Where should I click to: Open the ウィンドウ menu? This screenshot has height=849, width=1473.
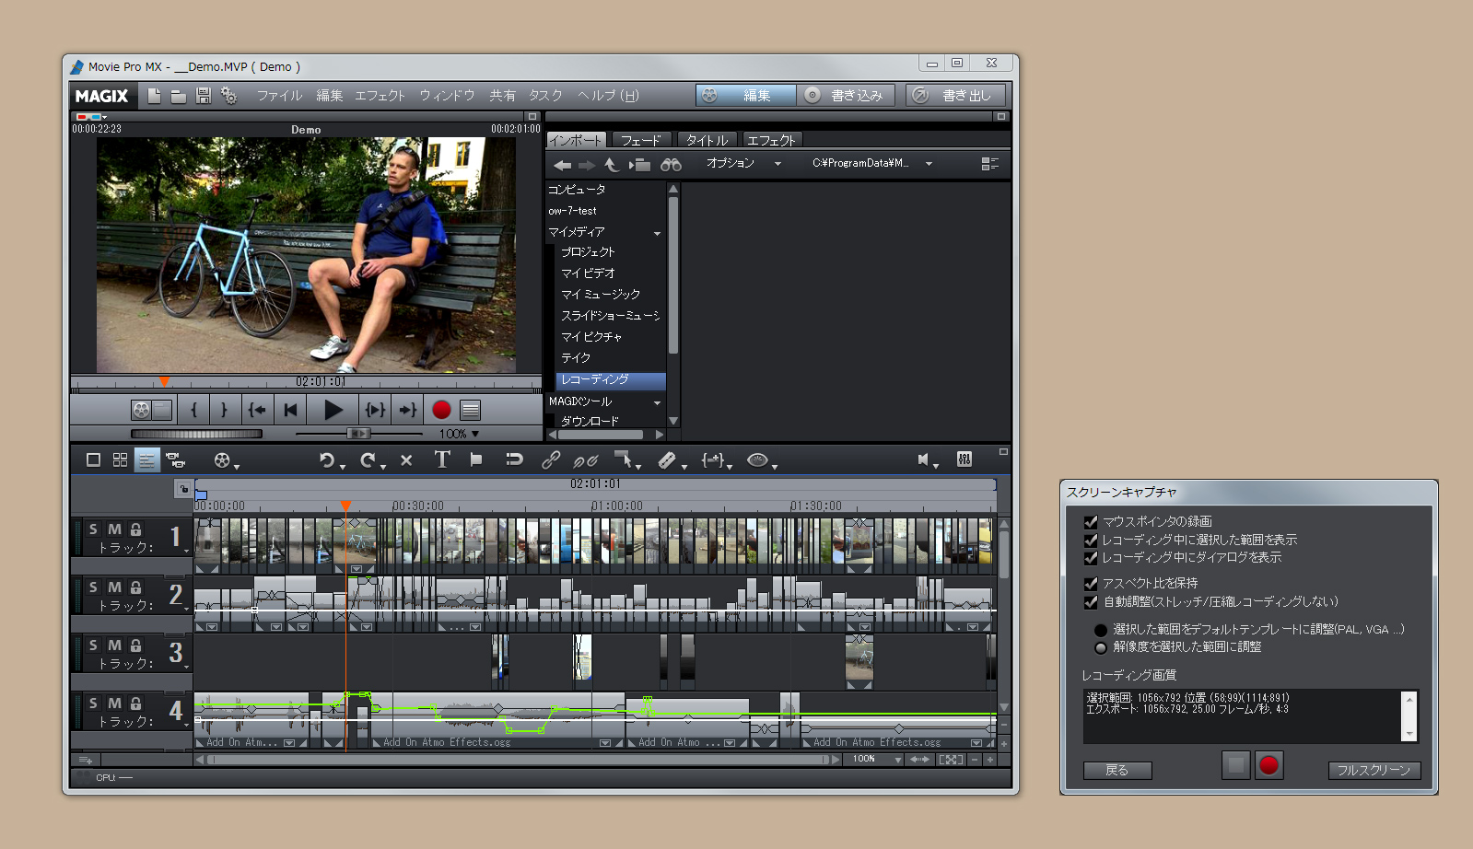(x=447, y=96)
